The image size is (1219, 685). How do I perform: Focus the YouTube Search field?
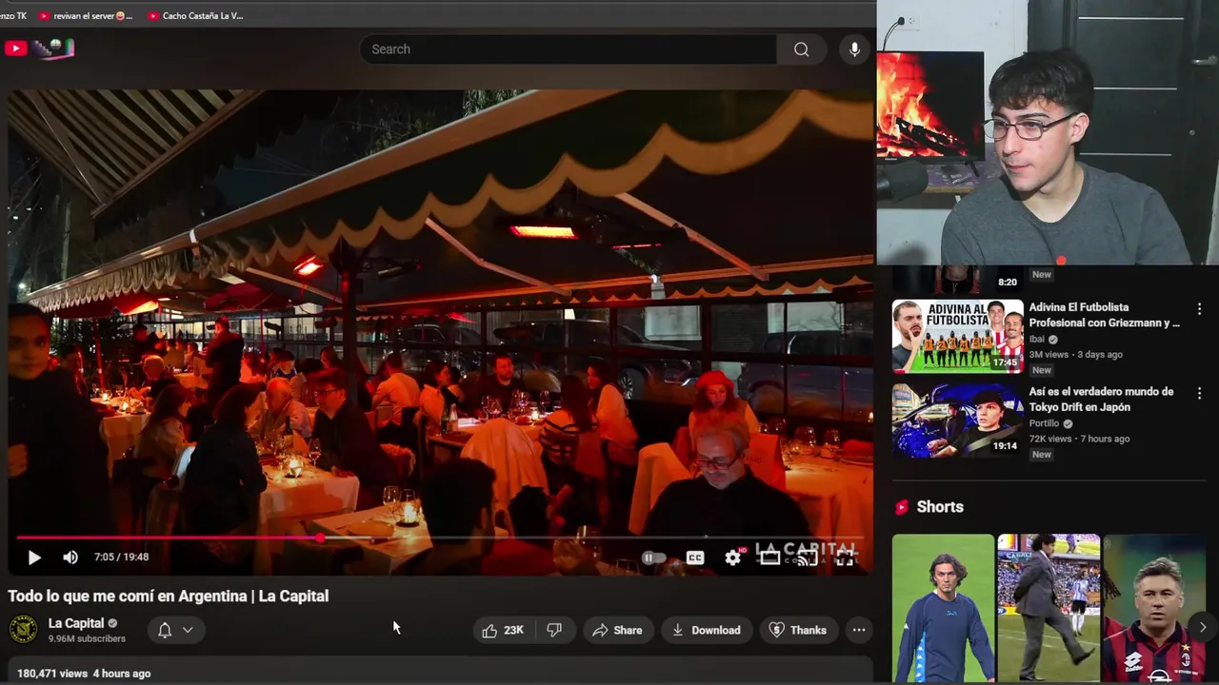(568, 49)
